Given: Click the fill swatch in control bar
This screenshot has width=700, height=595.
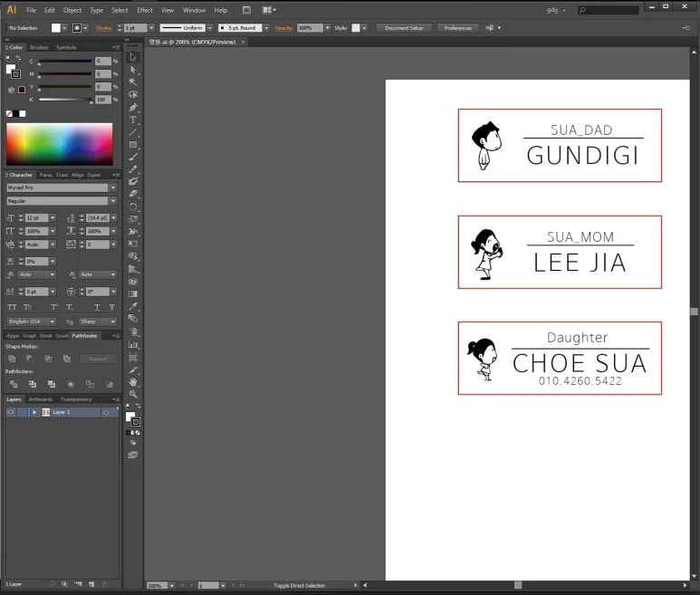Looking at the screenshot, I should pyautogui.click(x=56, y=28).
